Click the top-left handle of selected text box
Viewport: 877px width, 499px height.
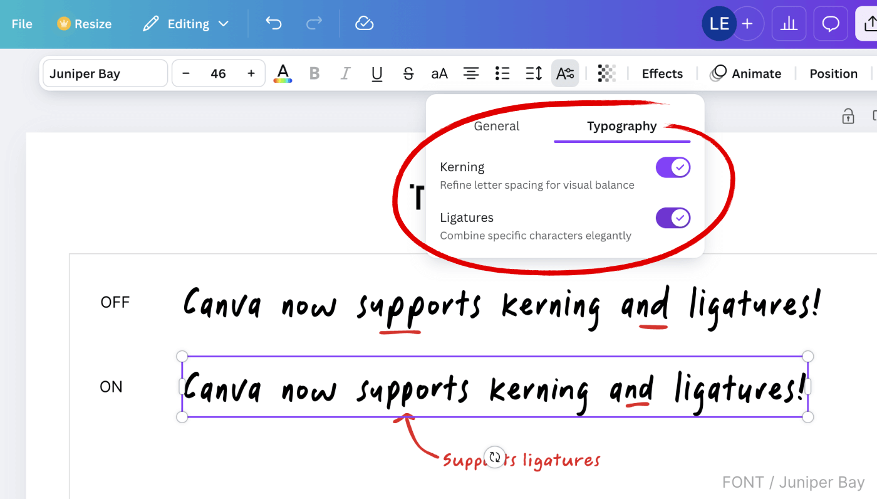(x=182, y=356)
